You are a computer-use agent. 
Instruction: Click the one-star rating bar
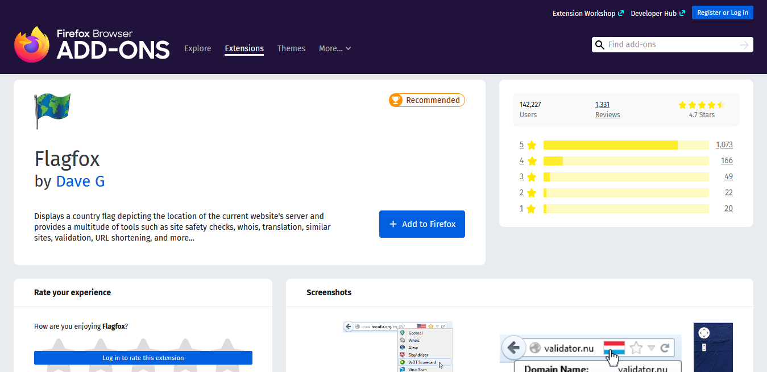pyautogui.click(x=626, y=209)
